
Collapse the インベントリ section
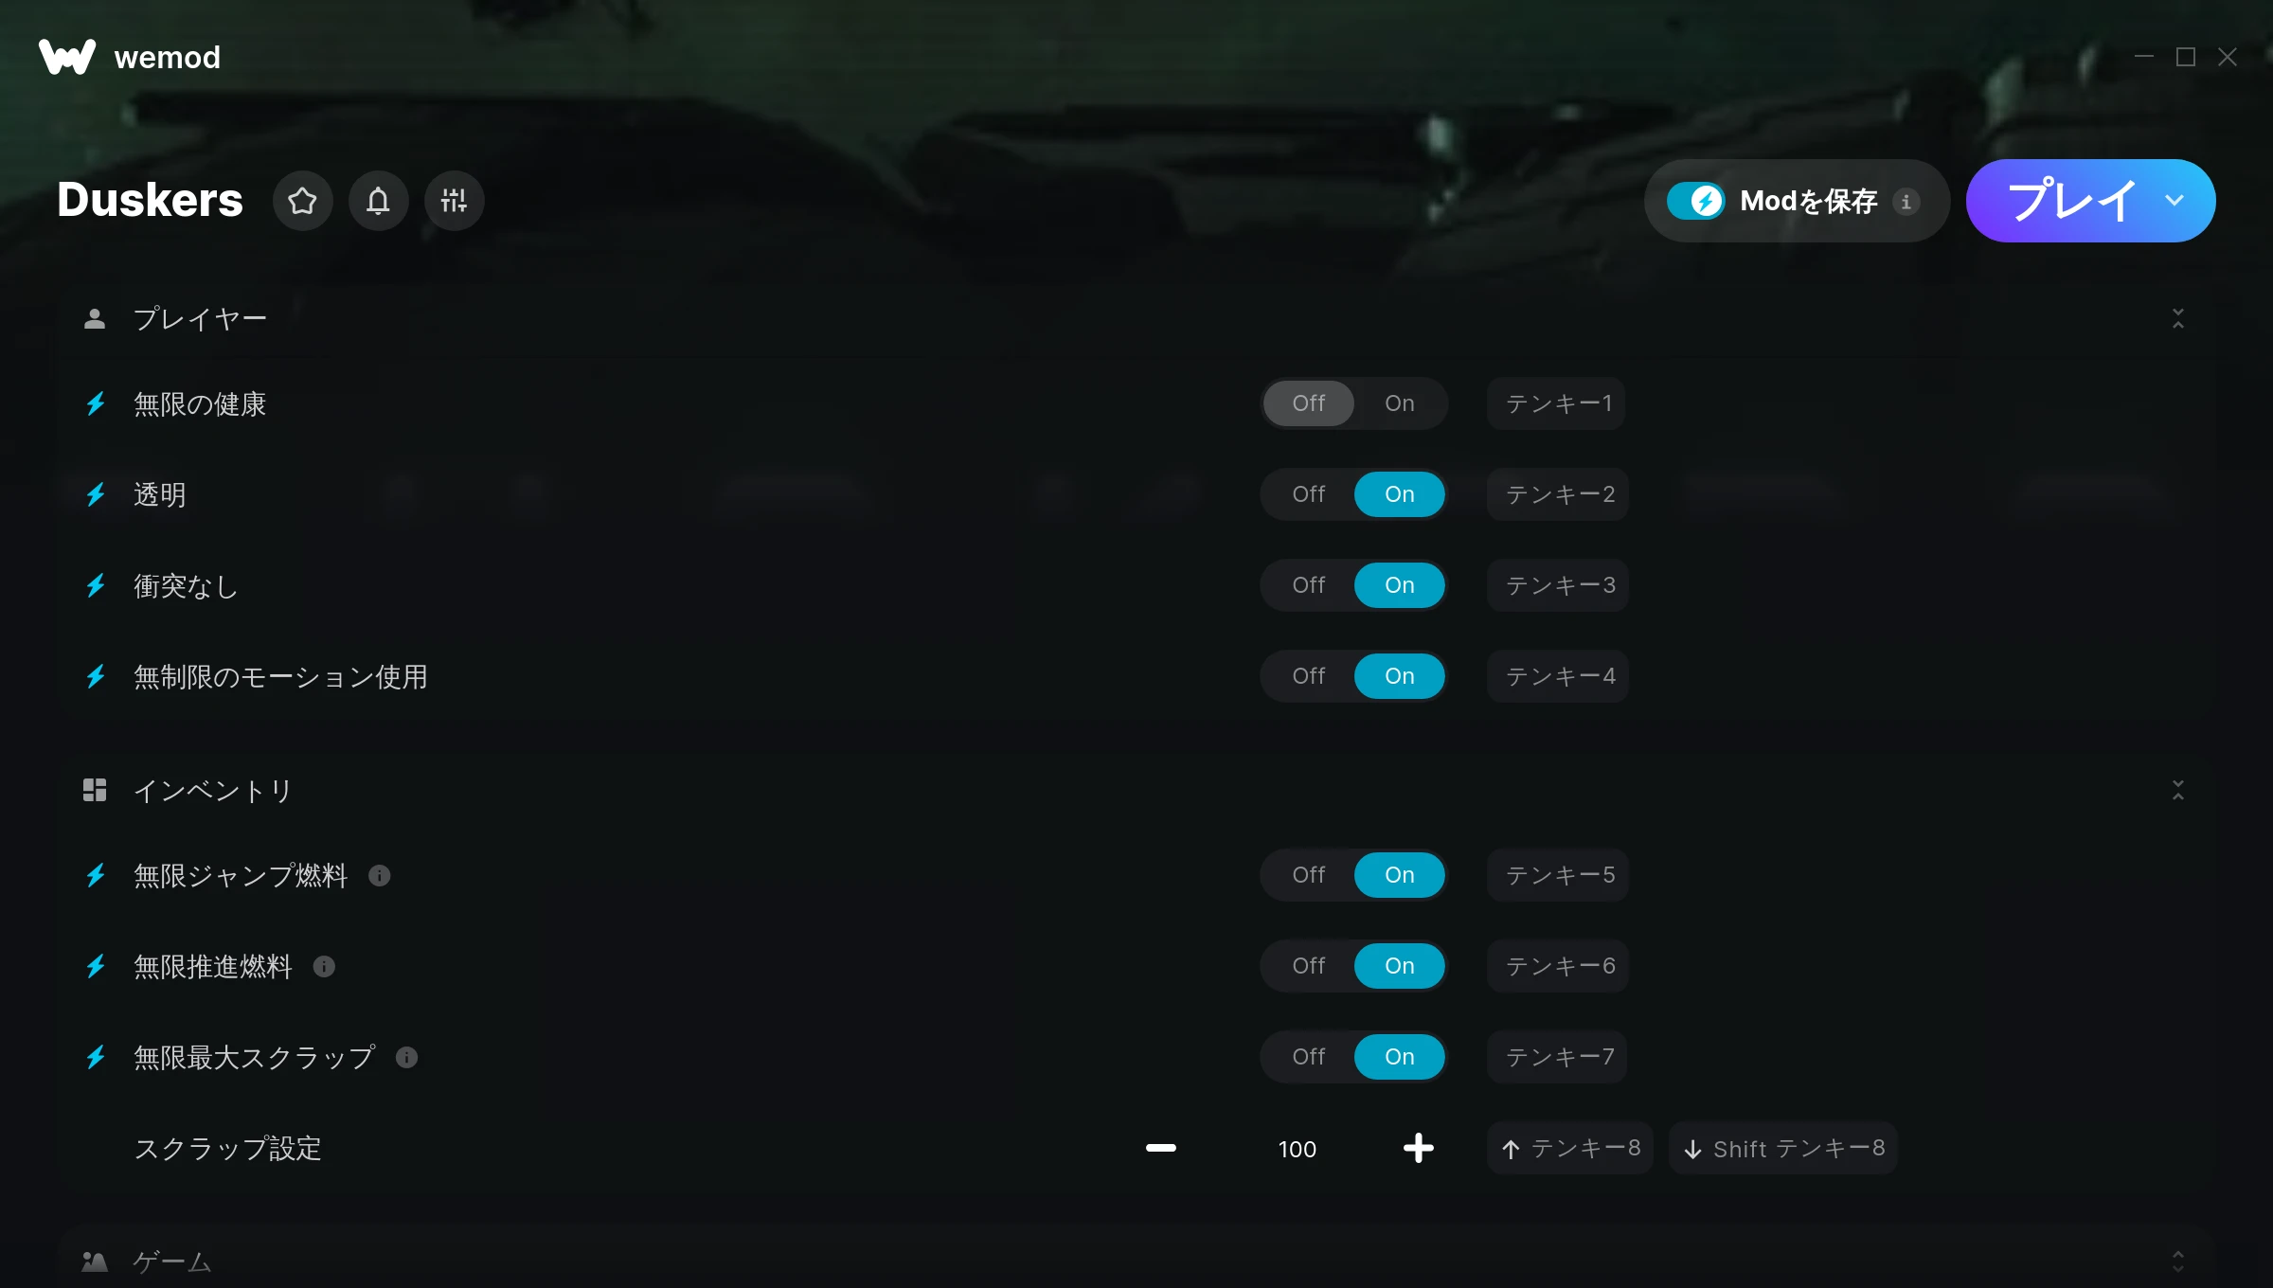pos(2178,790)
